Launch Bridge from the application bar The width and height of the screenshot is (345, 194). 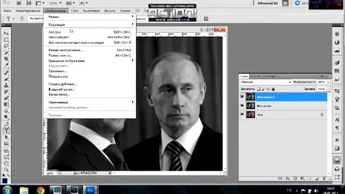click(x=19, y=3)
